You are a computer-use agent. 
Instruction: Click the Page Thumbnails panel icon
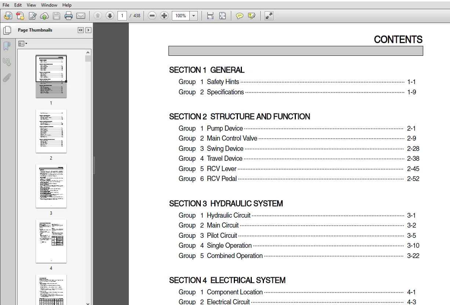[x=7, y=30]
